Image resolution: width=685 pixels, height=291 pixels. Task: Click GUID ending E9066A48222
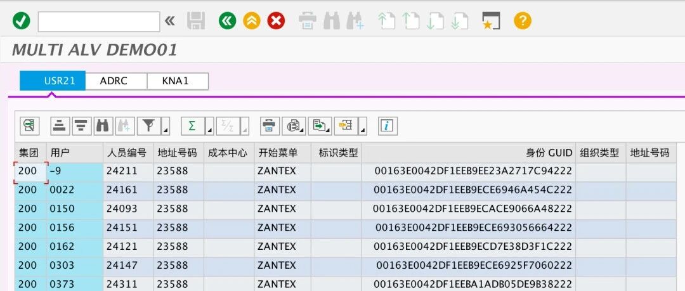click(468, 209)
